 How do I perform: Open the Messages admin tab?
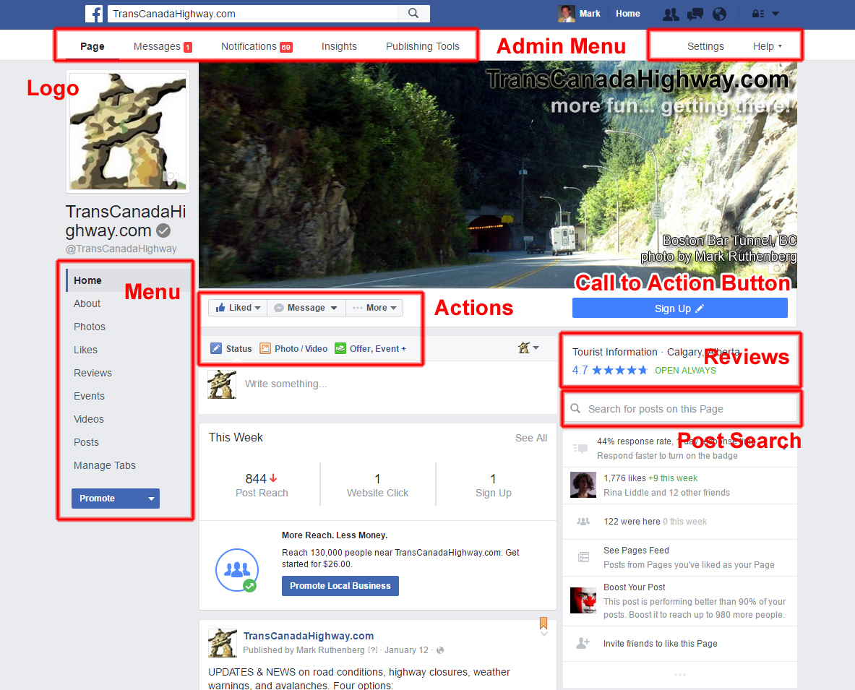point(163,46)
